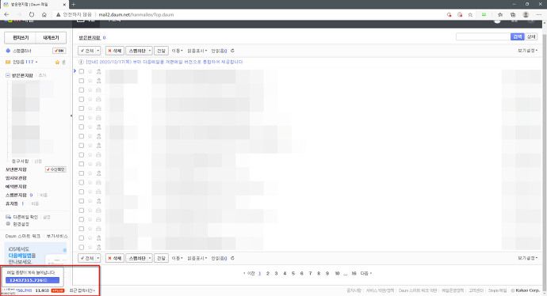
Task: Click the blue 검색 search button
Action: [x=517, y=36]
